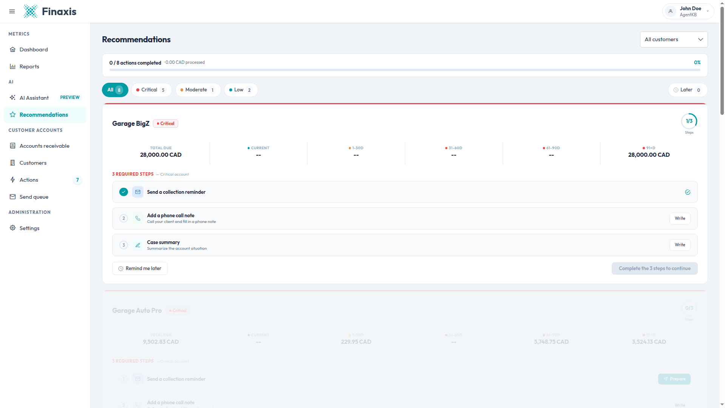
Task: Expand the John Doe account menu chevron
Action: click(x=708, y=11)
